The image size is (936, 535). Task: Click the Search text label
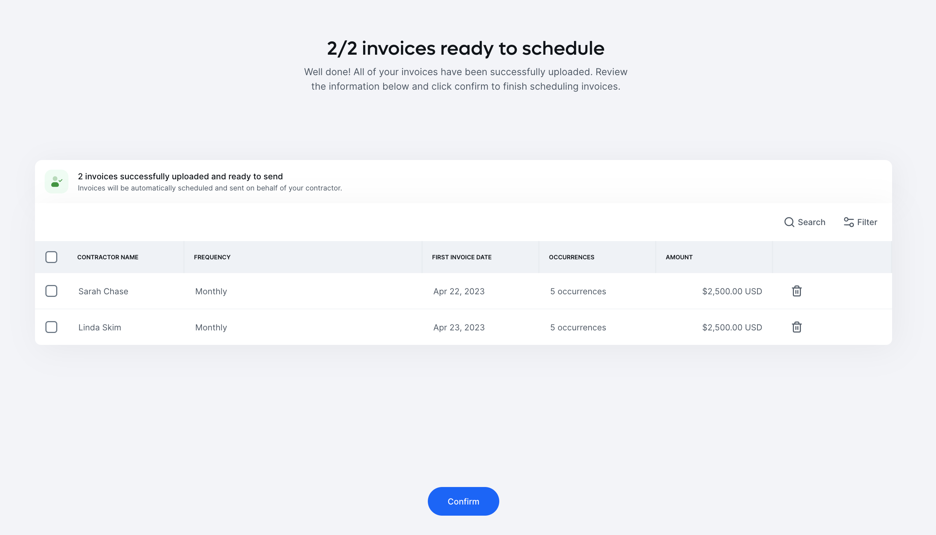pos(811,222)
